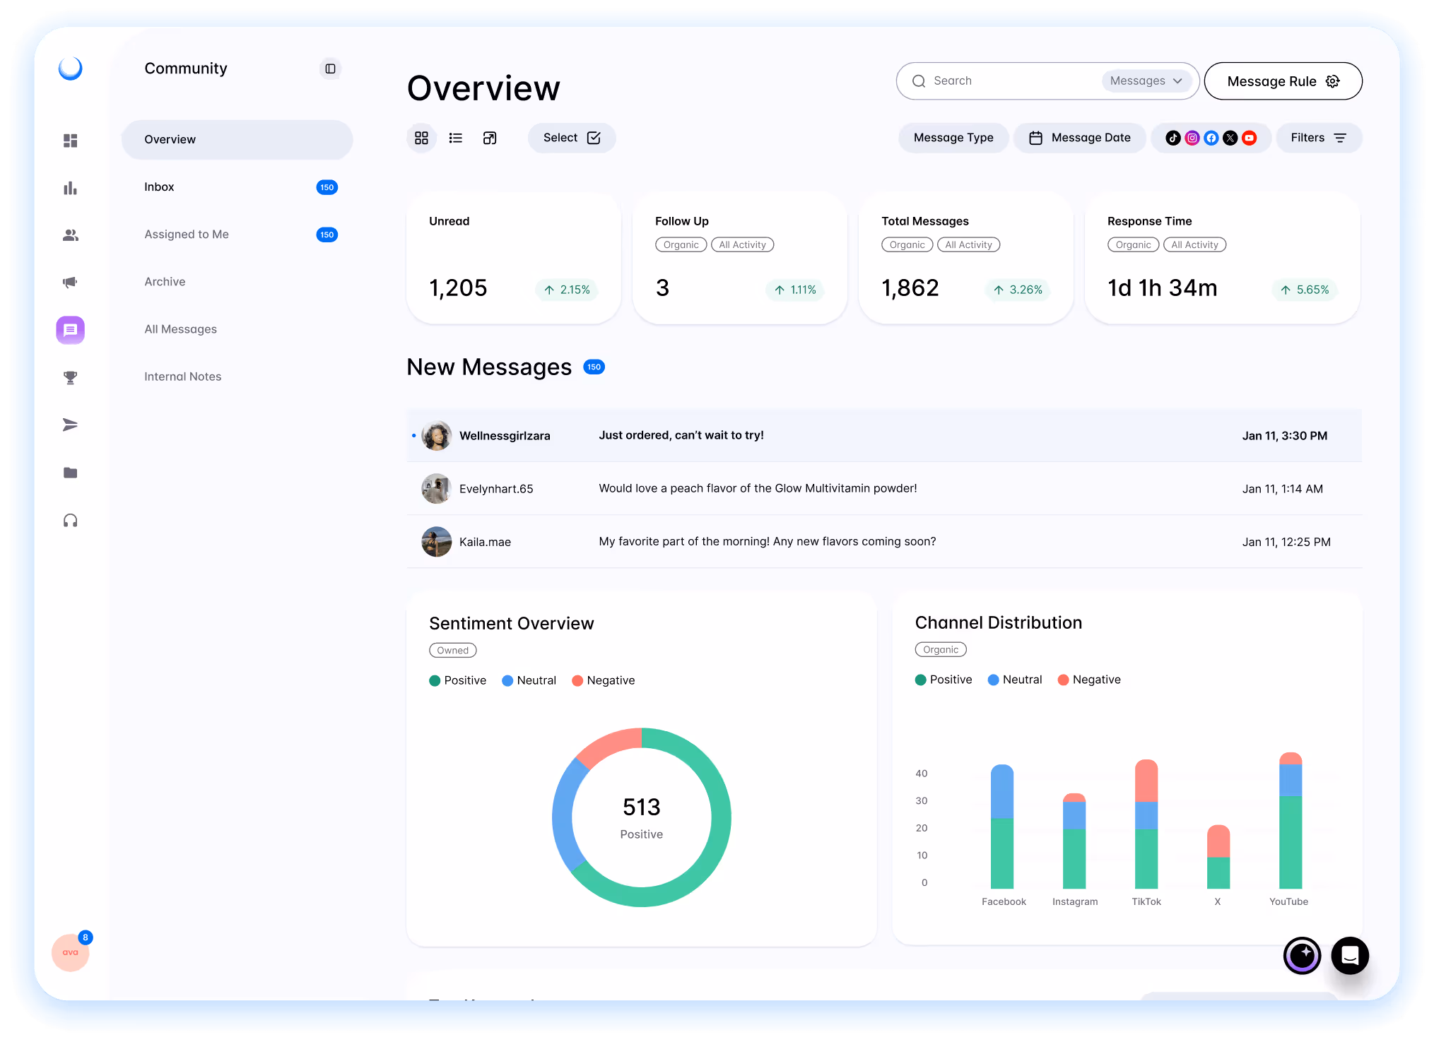Image resolution: width=1434 pixels, height=1042 pixels.
Task: Toggle the TikTok channel filter
Action: [x=1173, y=138]
